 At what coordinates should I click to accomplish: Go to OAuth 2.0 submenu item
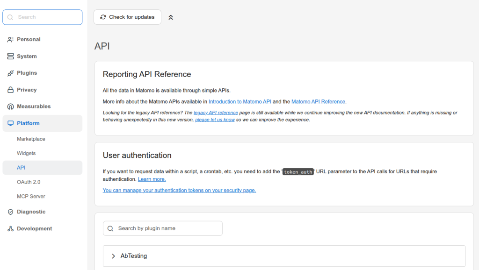(43, 182)
